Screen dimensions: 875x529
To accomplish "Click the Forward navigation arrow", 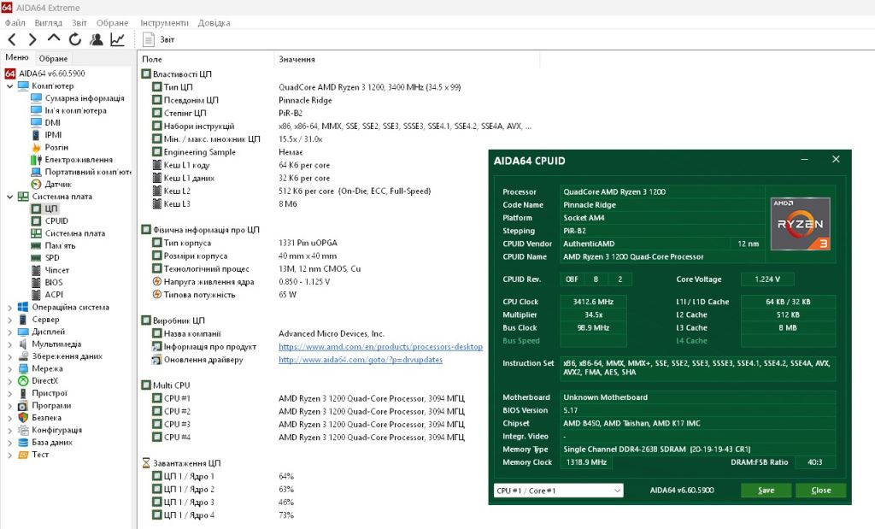I will click(x=32, y=39).
